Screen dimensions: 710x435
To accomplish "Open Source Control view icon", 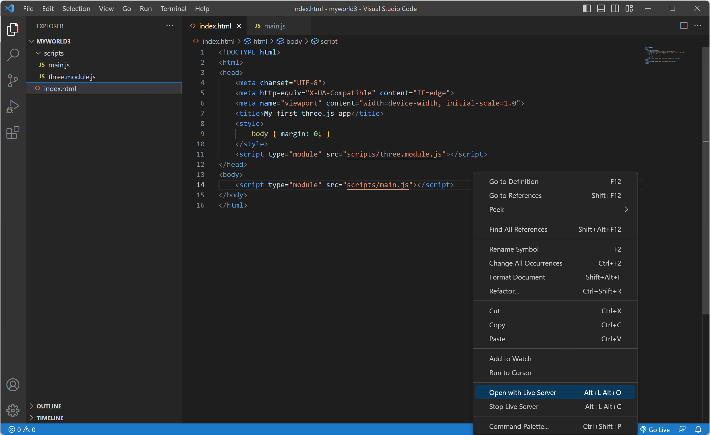I will coord(13,81).
